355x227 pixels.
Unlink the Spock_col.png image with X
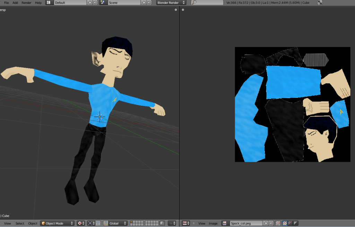click(x=271, y=223)
